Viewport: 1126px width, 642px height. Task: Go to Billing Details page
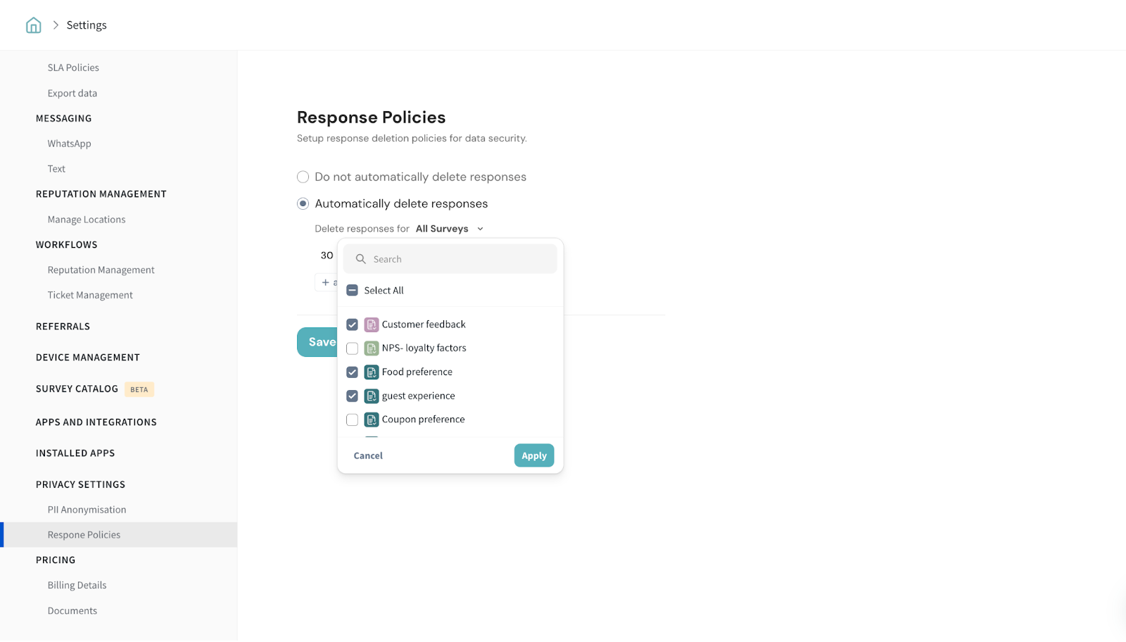(x=77, y=586)
